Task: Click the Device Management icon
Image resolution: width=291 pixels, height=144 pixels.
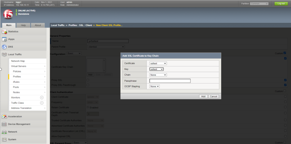Action: [x=4, y=124]
